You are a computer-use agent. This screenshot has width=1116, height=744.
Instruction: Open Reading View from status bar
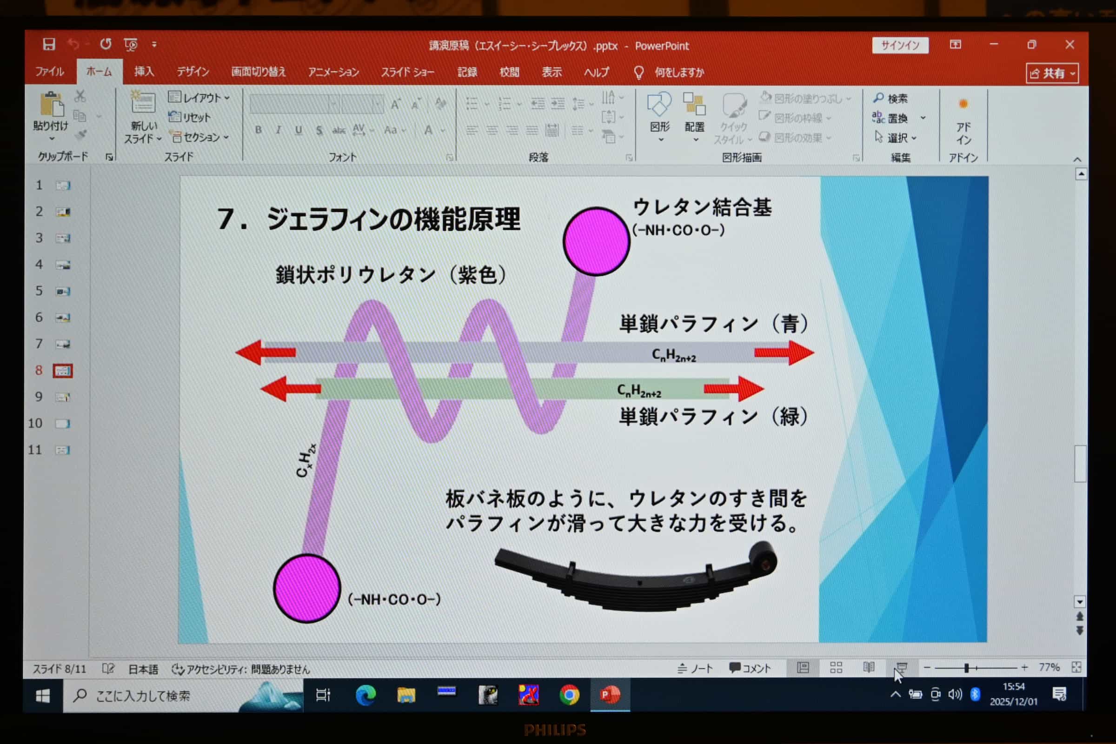(x=868, y=668)
